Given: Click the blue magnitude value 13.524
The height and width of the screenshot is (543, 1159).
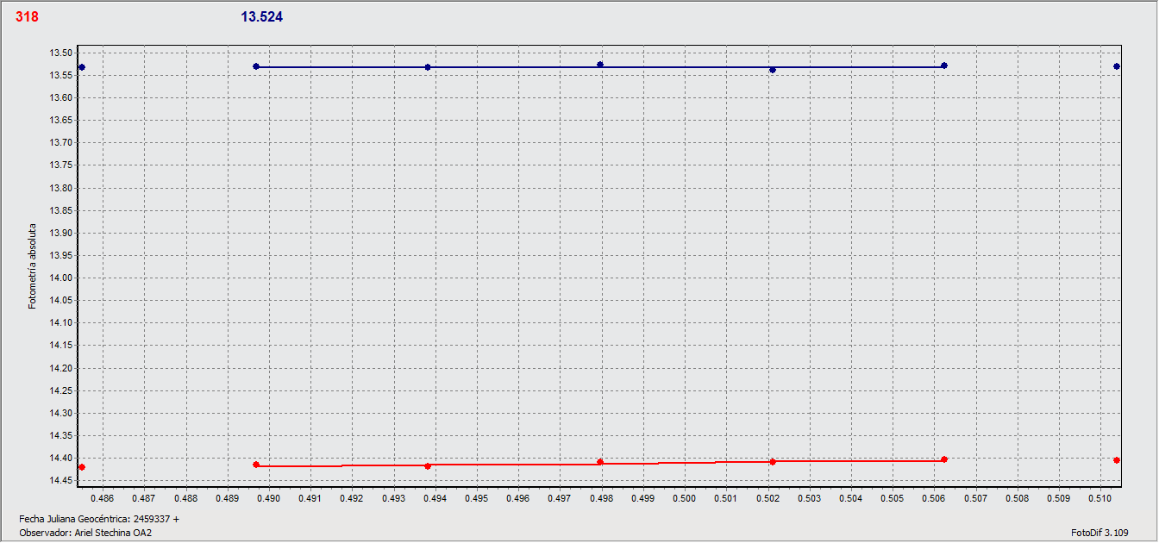Looking at the screenshot, I should [x=261, y=16].
